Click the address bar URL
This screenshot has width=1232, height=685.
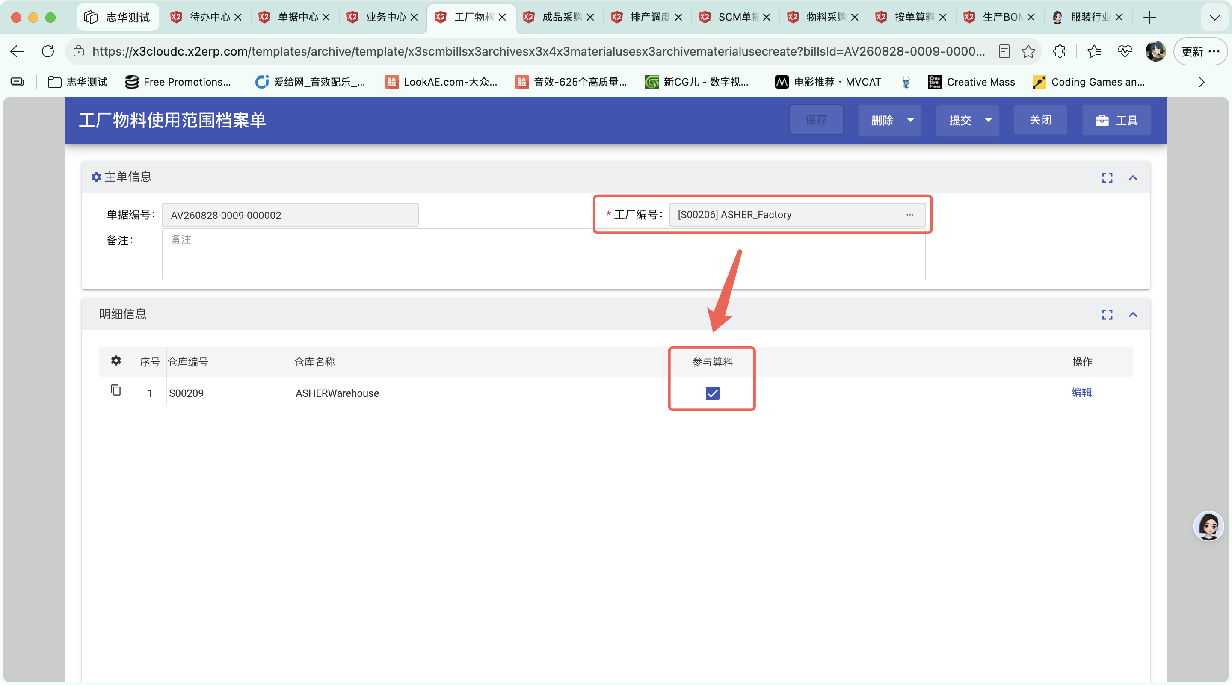coord(538,51)
